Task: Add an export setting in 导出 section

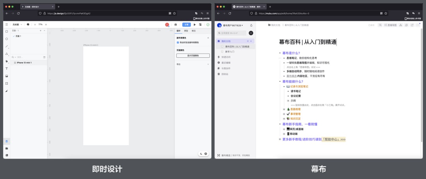Action: click(x=208, y=64)
